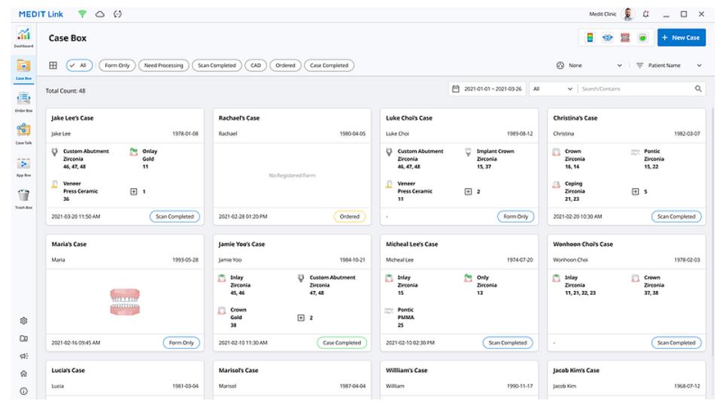Select the Scan Completed filter tab

217,65
